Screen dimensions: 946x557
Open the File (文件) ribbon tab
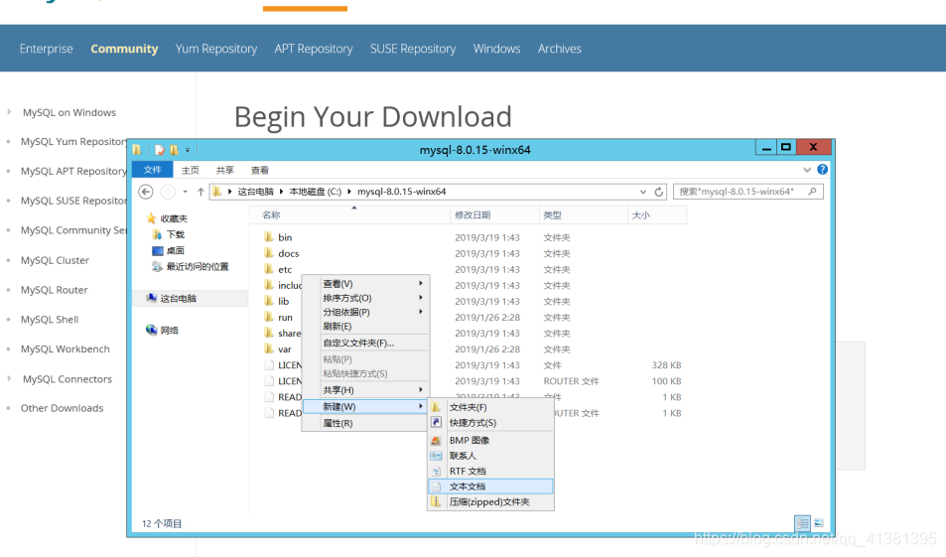(x=153, y=170)
